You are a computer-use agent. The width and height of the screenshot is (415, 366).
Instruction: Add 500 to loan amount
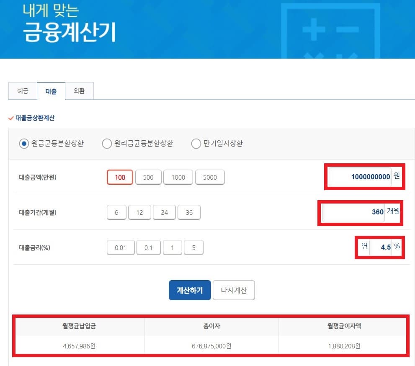[x=148, y=177]
